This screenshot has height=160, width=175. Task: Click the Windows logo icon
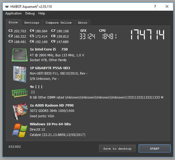[20, 130]
